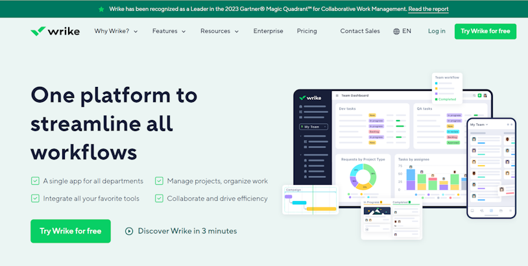Screen dimensions: 528x266
Task: Click the globe language icon
Action: coord(396,31)
